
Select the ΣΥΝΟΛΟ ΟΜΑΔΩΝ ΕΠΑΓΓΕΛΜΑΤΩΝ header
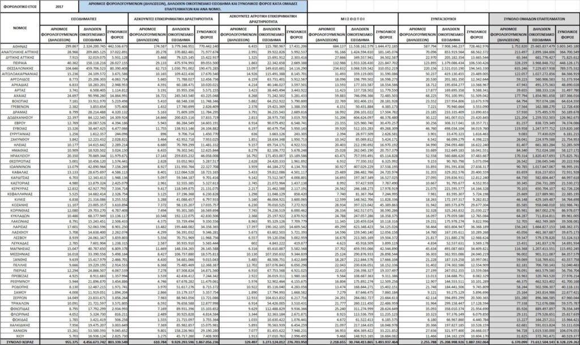[x=535, y=19]
